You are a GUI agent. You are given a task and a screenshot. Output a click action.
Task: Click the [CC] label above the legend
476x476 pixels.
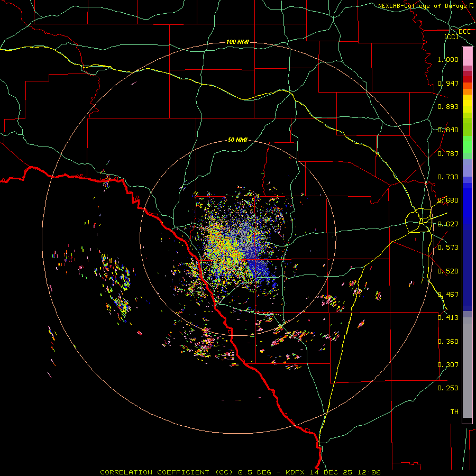[452, 36]
